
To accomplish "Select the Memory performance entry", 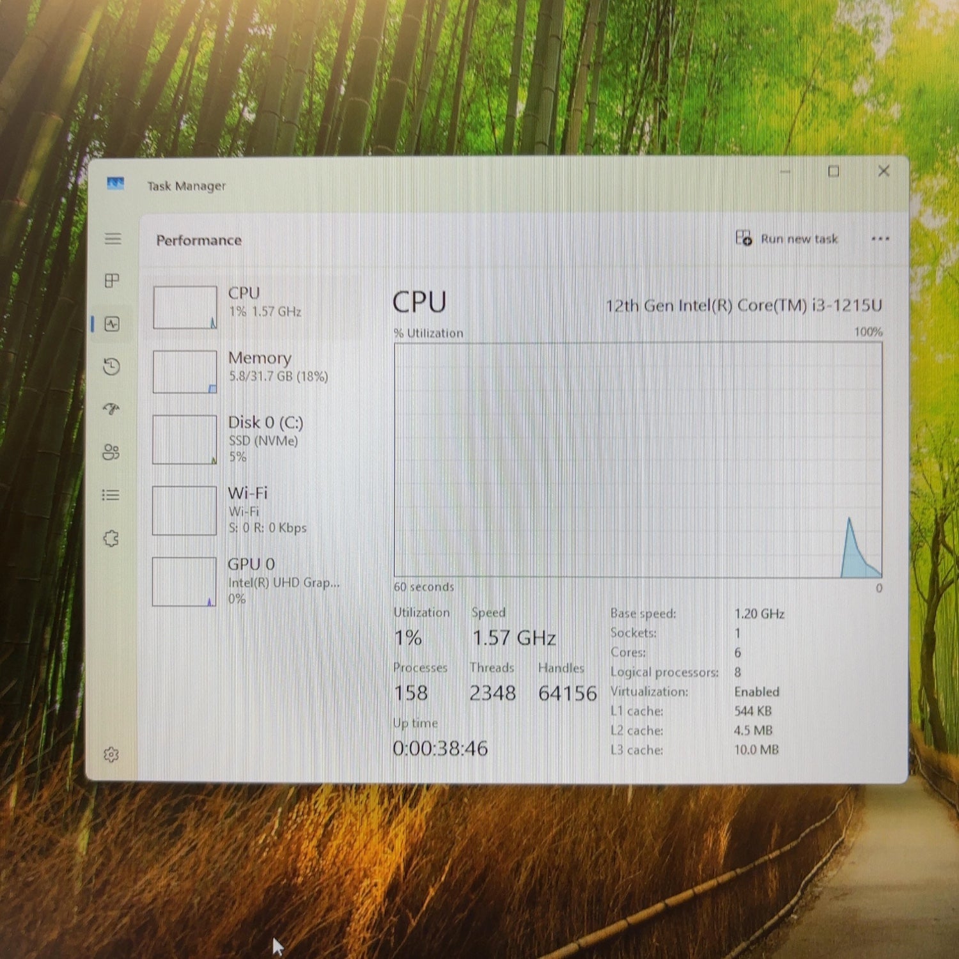I will 257,371.
